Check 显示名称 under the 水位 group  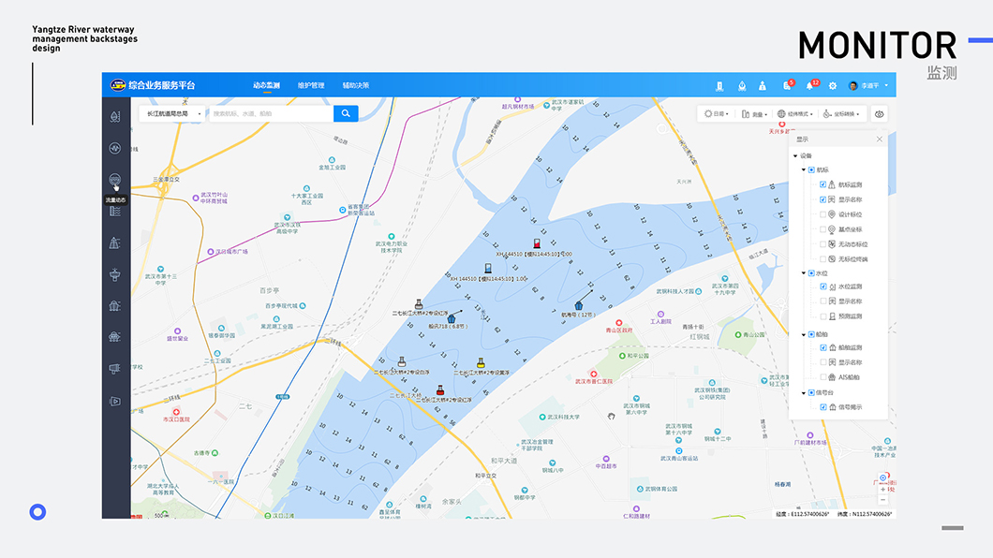tap(823, 301)
